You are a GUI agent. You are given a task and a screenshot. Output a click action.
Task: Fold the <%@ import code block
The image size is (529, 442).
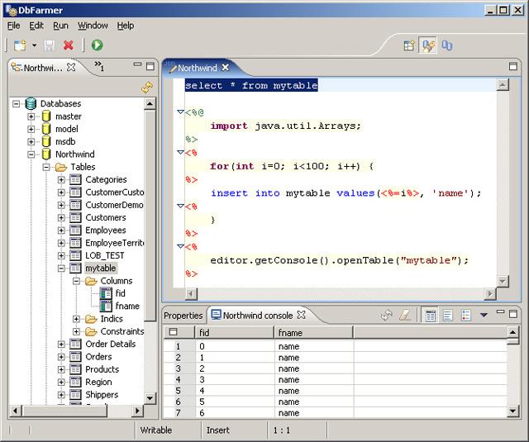coord(180,112)
